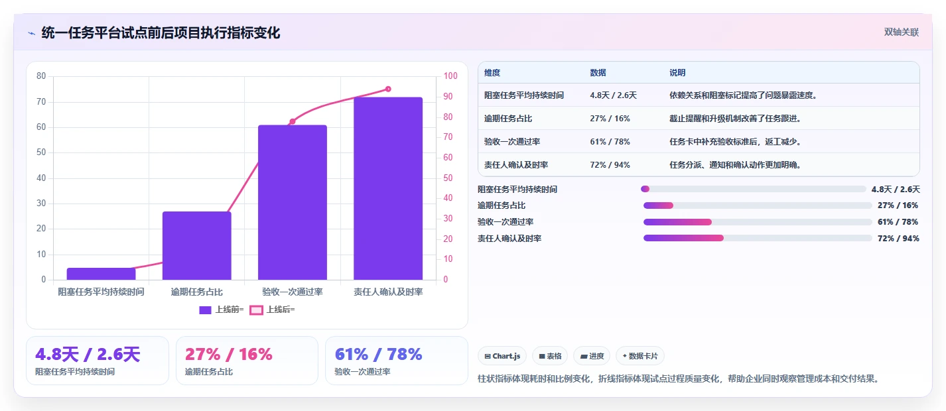This screenshot has width=946, height=411.
Task: Click table value 4.8天 / 2.6天
Action: pyautogui.click(x=613, y=95)
